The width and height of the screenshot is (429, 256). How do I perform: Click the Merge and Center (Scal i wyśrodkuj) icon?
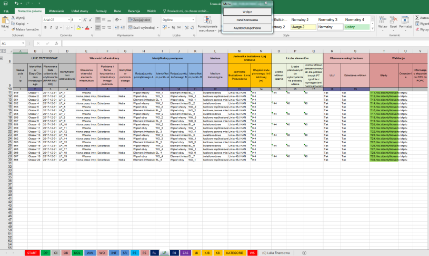click(x=131, y=27)
